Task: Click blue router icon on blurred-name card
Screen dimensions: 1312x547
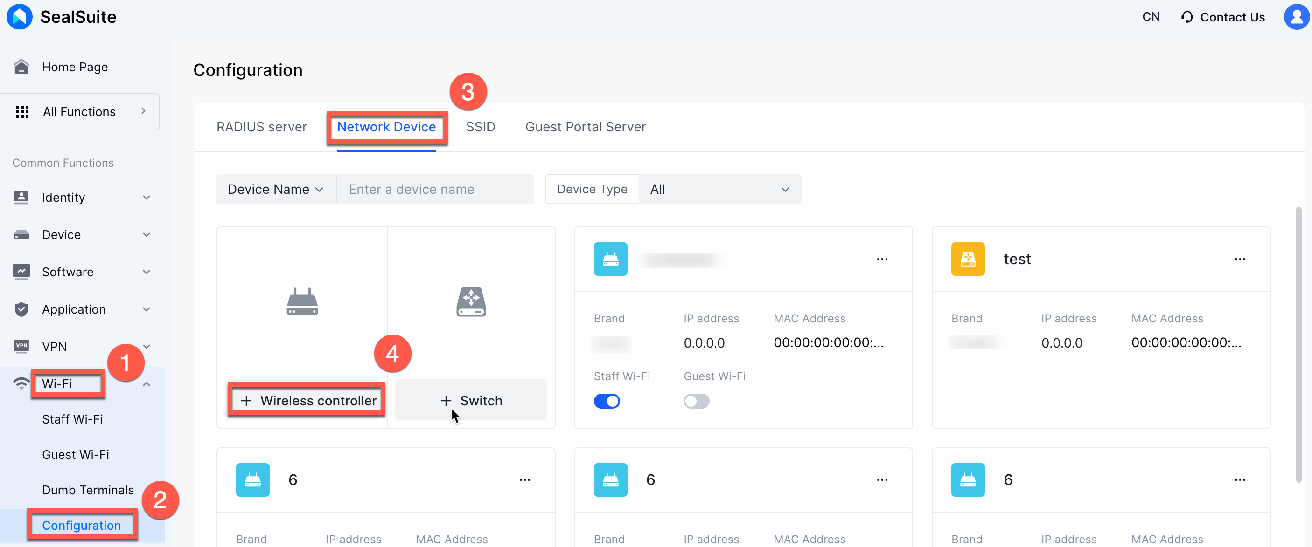Action: tap(610, 259)
